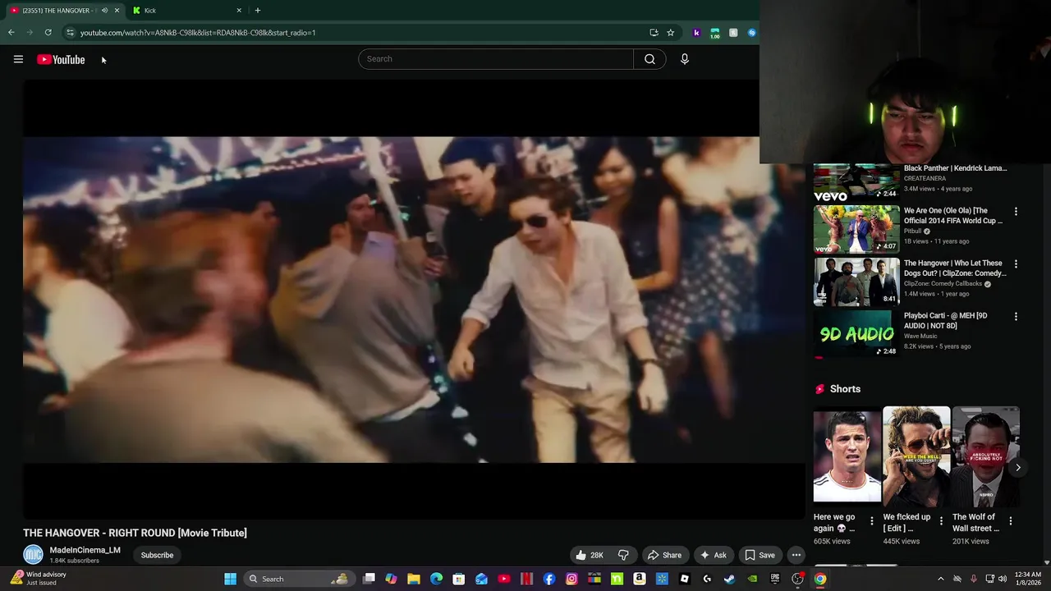Open the Pitbull channel name
Viewport: 1051px width, 591px height.
912,231
